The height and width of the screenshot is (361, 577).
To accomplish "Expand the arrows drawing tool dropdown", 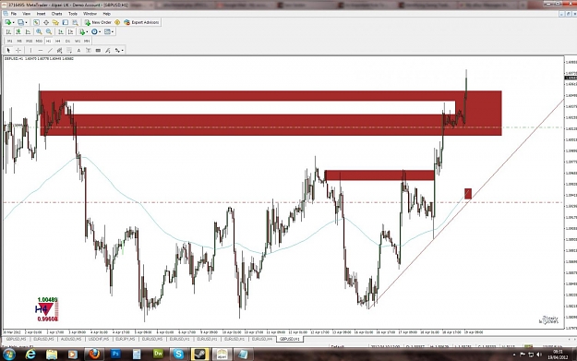I will click(122, 51).
